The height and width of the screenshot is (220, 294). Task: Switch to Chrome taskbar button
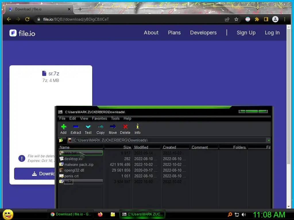pyautogui.click(x=71, y=214)
